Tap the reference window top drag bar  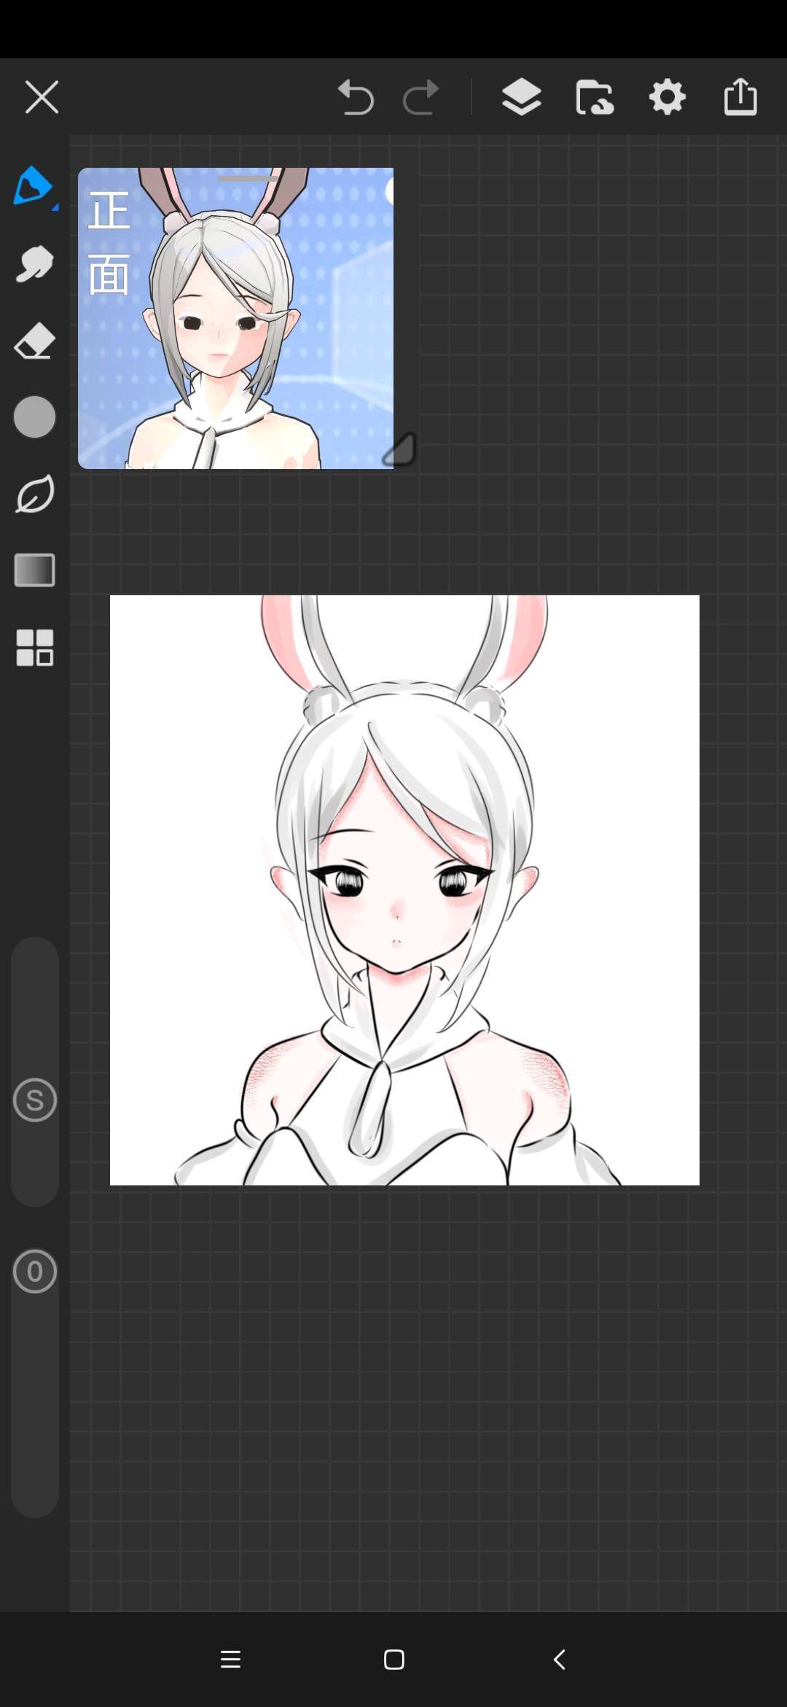(248, 179)
